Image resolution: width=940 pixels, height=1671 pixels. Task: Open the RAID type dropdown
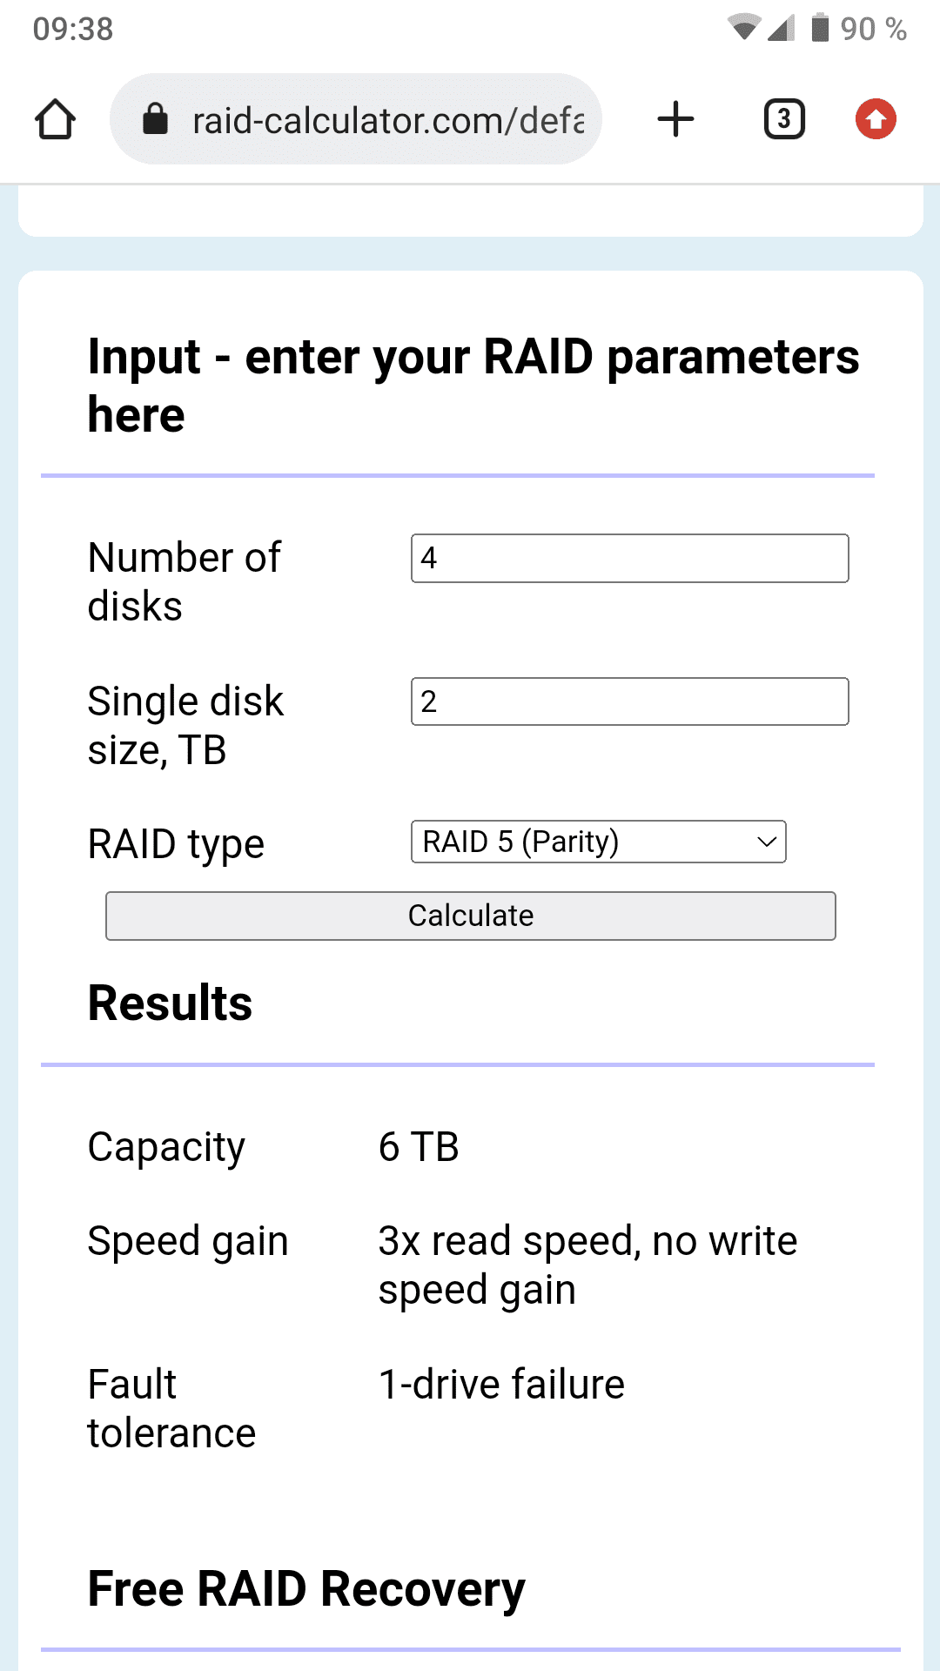(x=598, y=842)
